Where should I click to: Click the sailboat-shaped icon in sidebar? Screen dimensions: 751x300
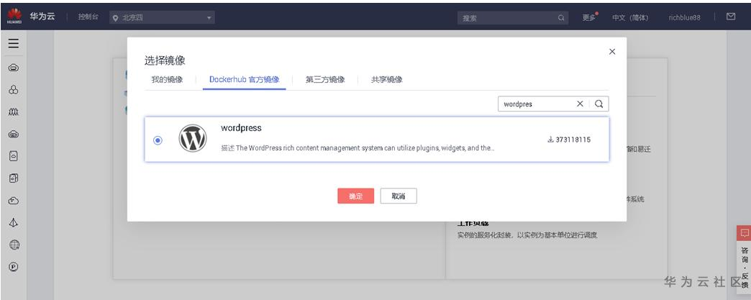click(x=14, y=223)
